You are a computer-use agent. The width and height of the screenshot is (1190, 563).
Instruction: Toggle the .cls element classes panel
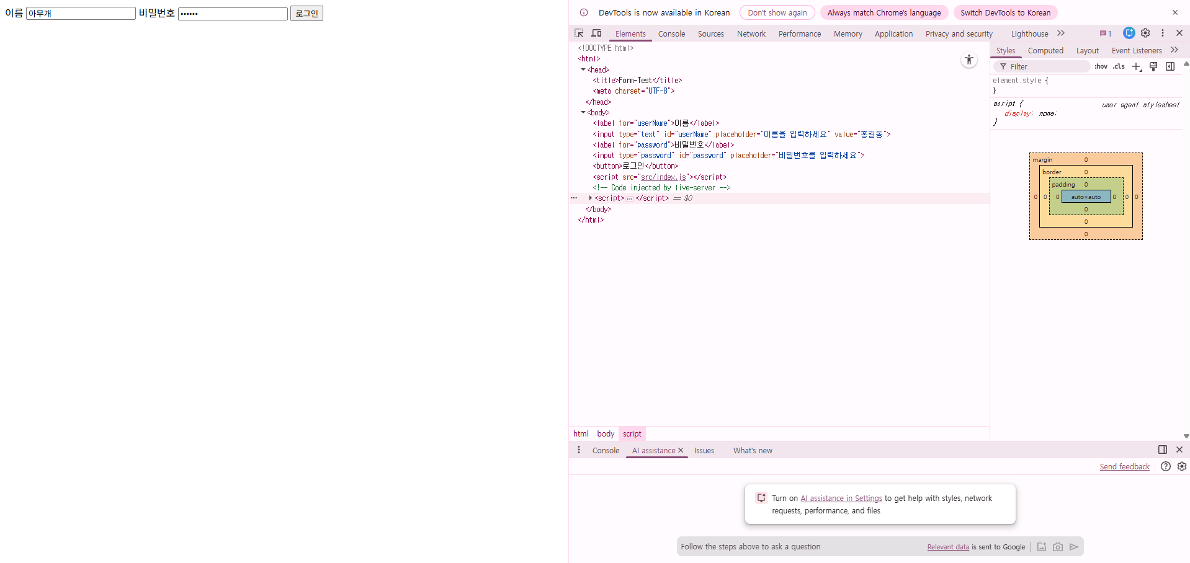click(x=1119, y=67)
